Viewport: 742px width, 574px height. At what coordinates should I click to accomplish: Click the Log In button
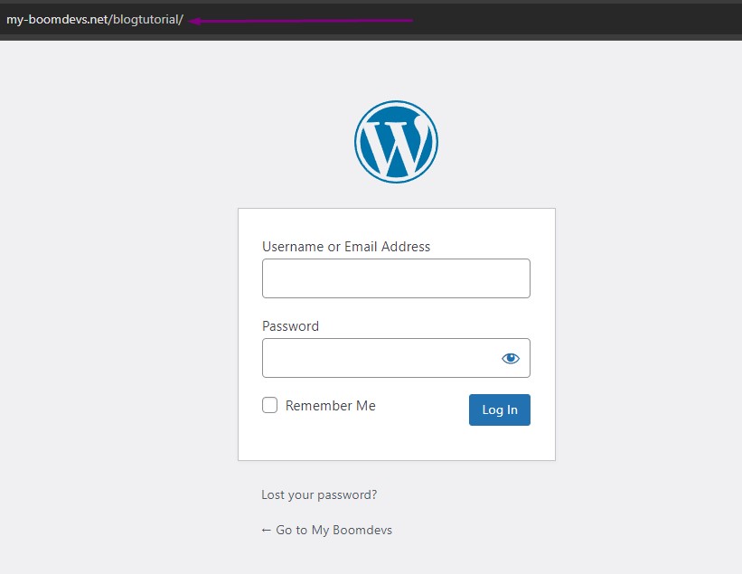(x=499, y=409)
